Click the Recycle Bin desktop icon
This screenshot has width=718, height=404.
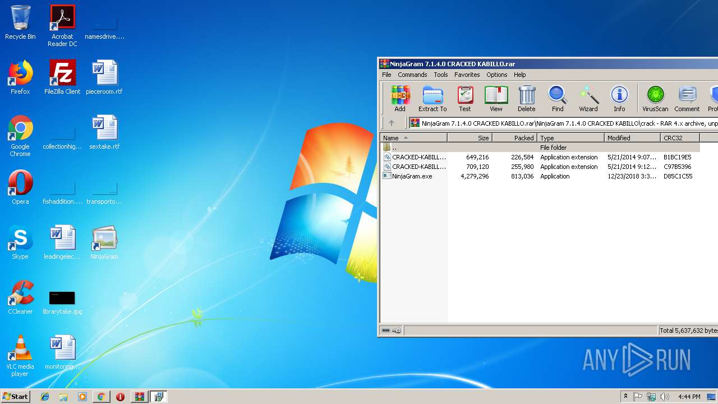click(20, 22)
